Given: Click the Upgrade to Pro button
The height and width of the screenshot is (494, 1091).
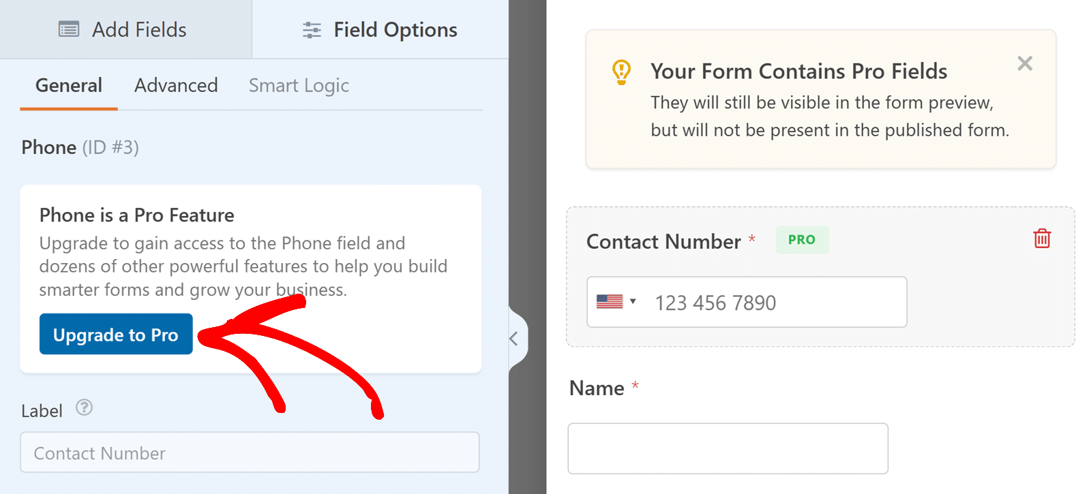Looking at the screenshot, I should coord(116,335).
